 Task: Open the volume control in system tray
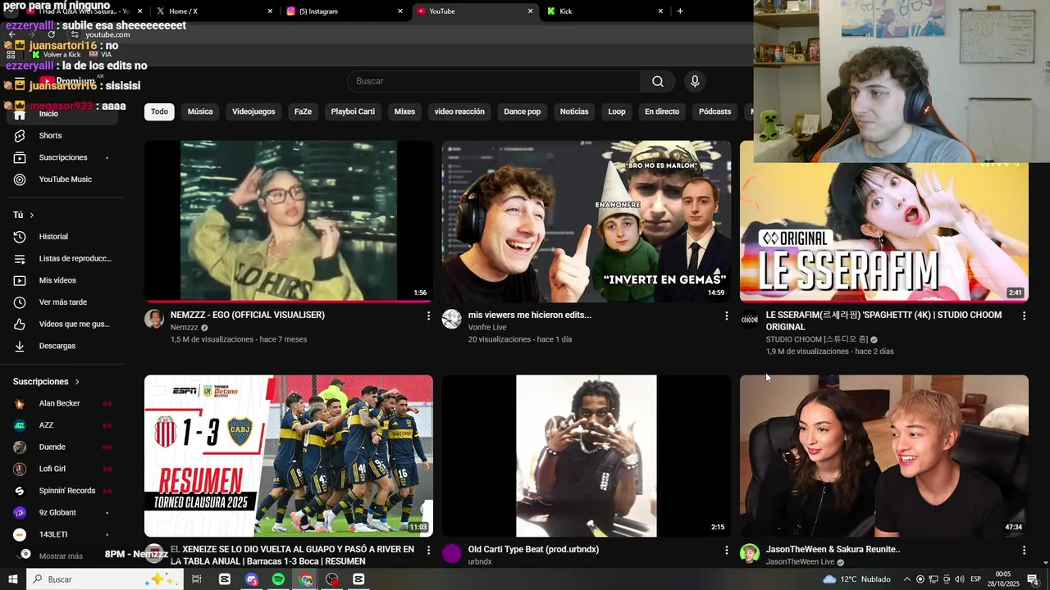click(961, 579)
